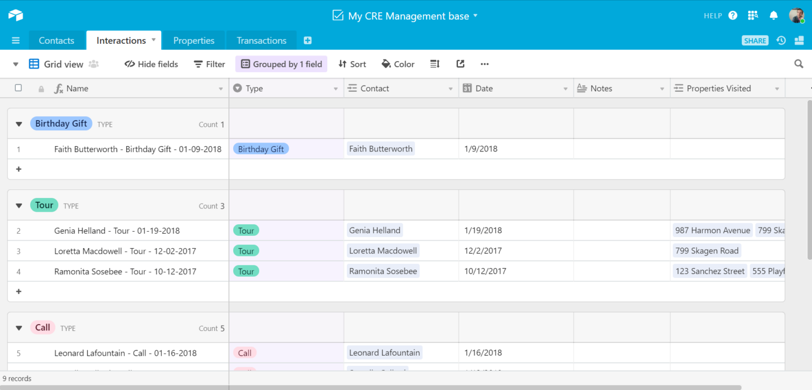Adjust row height via the row height icon

[x=435, y=63]
